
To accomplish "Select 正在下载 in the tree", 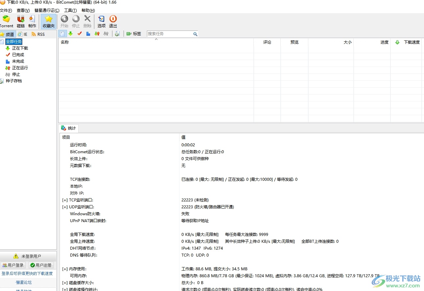I will (x=20, y=48).
